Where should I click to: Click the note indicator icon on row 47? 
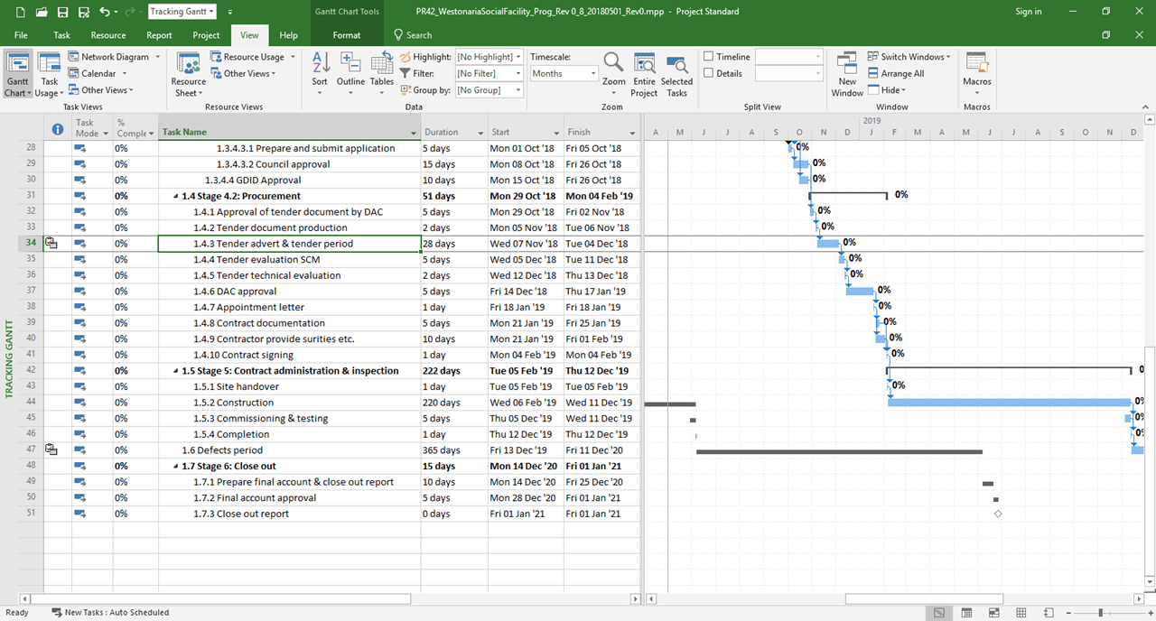(x=51, y=450)
